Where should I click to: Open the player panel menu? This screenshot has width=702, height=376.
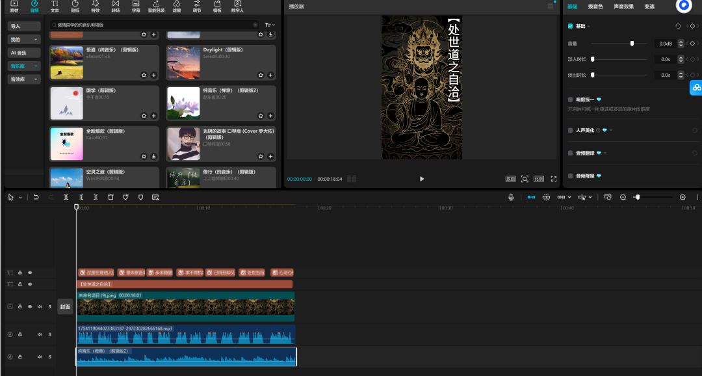coord(551,7)
